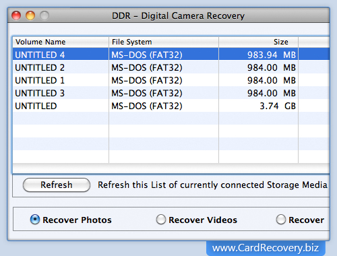Sort by the File System column header
Screen dimensions: 337x256
(x=164, y=42)
